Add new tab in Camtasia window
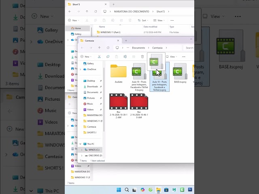Viewport: 259px width, 194px height. (x=126, y=40)
